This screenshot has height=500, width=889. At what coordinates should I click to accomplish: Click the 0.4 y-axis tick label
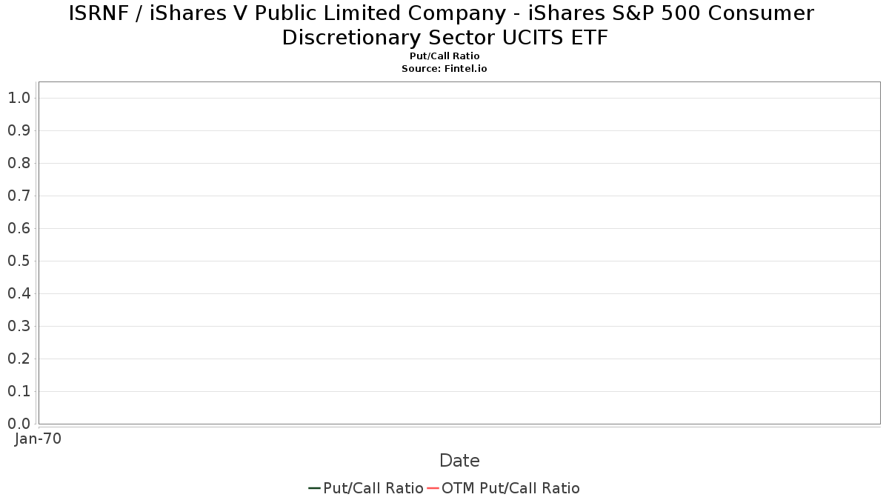tap(19, 293)
